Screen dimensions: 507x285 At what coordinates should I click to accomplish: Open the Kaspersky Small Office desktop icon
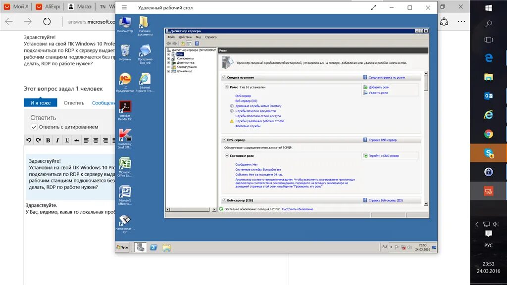(125, 139)
